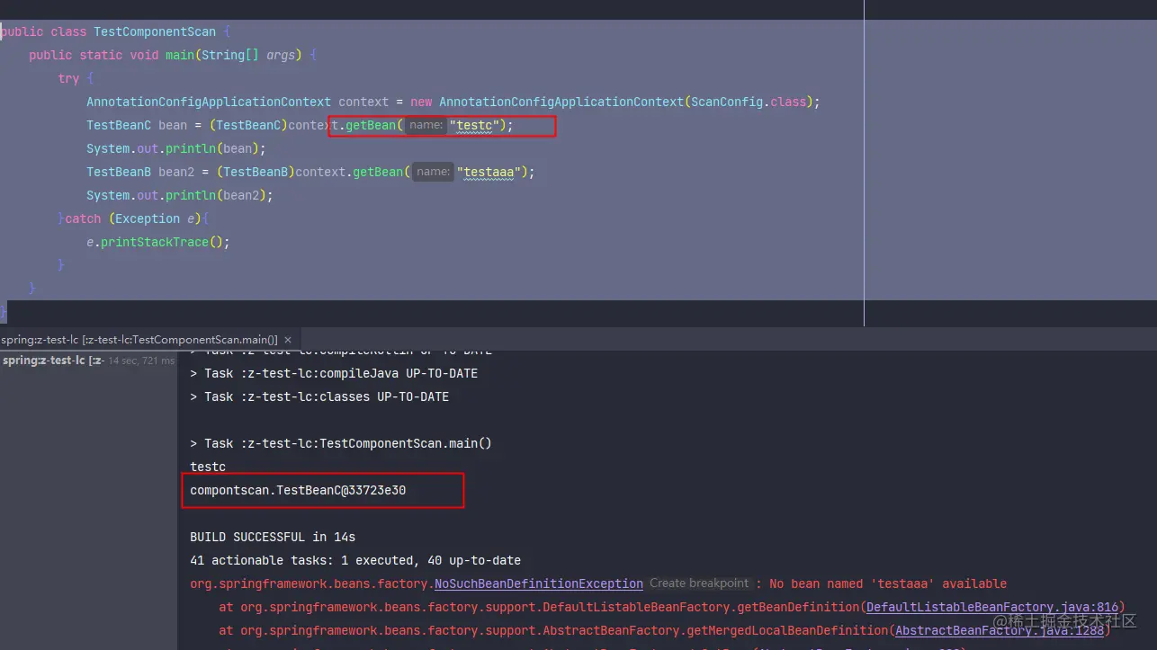This screenshot has width=1157, height=650.
Task: Click compontscan.TestBeanC@33723e30 output line
Action: [x=298, y=490]
